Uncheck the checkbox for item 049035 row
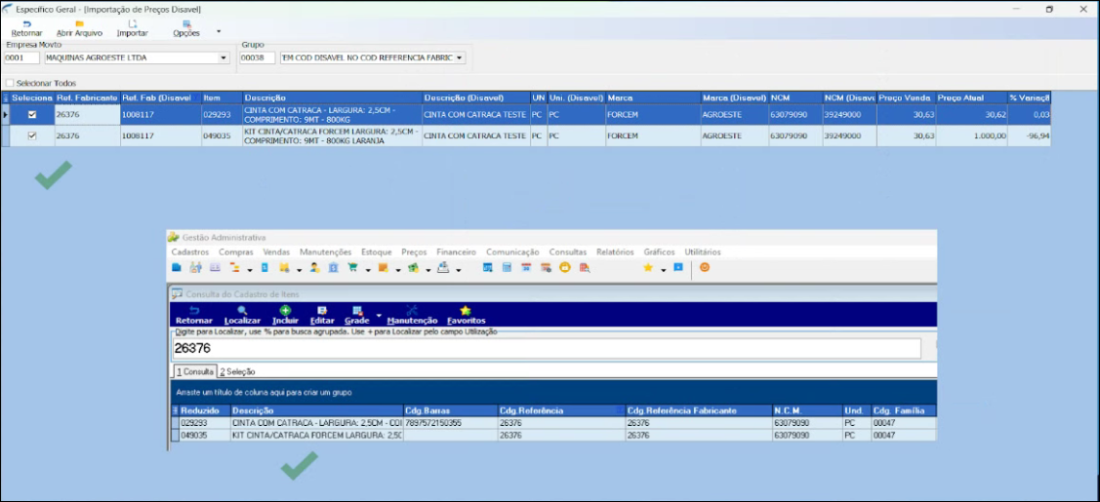This screenshot has width=1100, height=502. click(31, 135)
